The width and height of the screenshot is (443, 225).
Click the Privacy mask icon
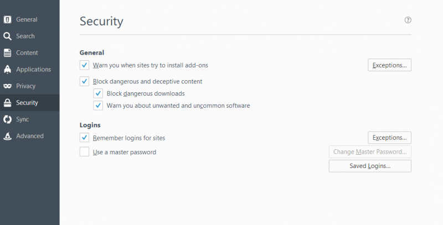(x=7, y=86)
